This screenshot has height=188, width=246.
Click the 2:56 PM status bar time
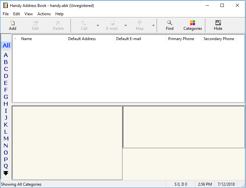(x=205, y=184)
